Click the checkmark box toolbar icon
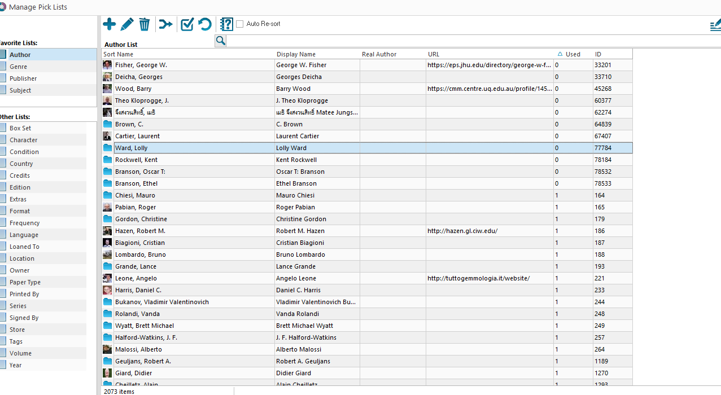The height and width of the screenshot is (395, 721). (187, 24)
